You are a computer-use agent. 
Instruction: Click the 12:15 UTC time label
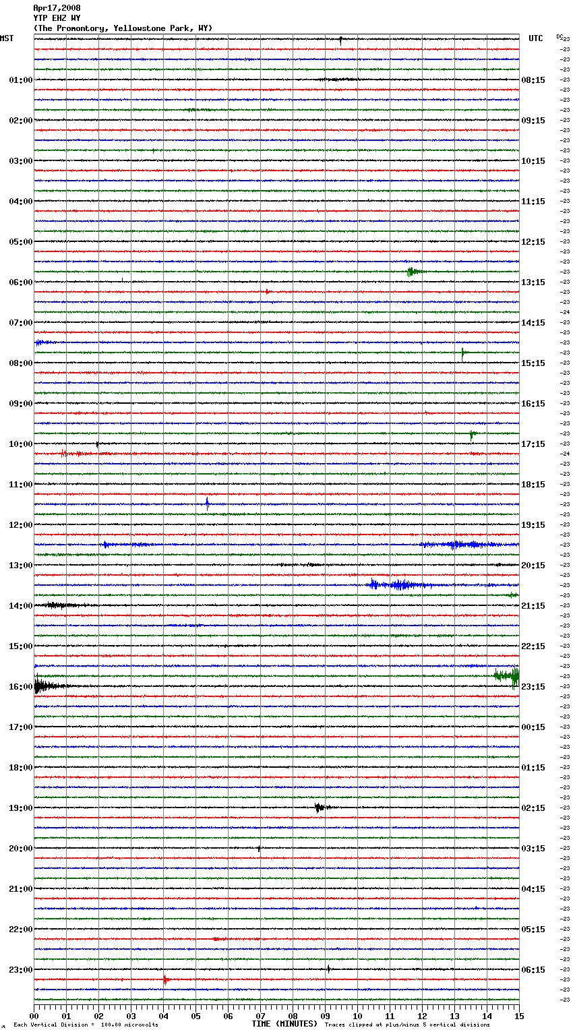click(x=533, y=242)
